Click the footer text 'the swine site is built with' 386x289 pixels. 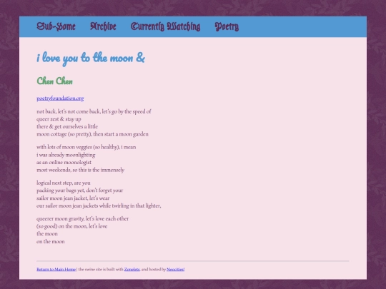coord(101,269)
